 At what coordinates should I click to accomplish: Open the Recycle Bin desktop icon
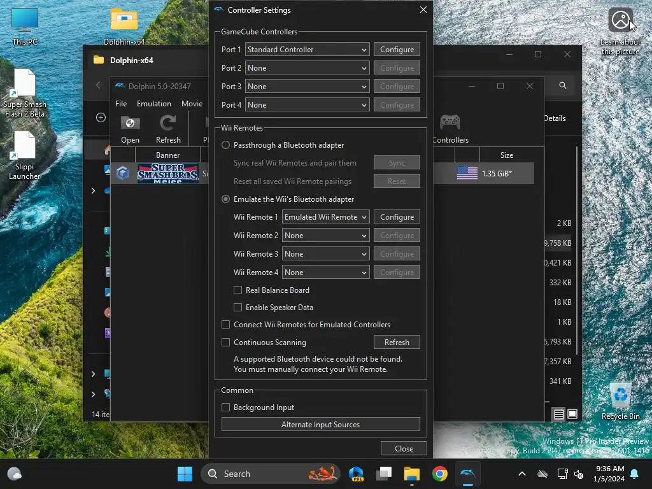coord(620,401)
